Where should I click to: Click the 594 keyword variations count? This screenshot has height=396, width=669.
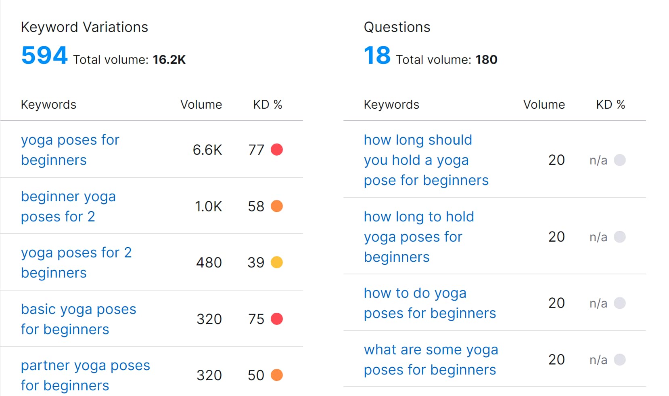coord(44,55)
